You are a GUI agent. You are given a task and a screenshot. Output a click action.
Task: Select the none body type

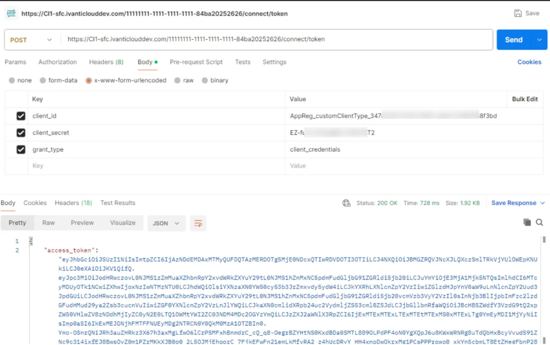click(x=12, y=80)
